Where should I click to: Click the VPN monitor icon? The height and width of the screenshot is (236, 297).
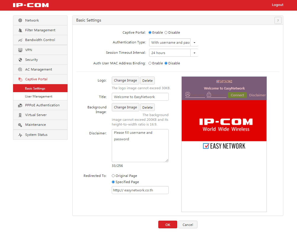point(20,50)
